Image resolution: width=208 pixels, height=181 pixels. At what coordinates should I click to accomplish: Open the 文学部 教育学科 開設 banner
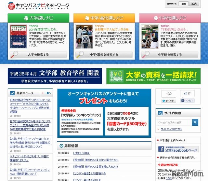pyautogui.click(x=55, y=76)
